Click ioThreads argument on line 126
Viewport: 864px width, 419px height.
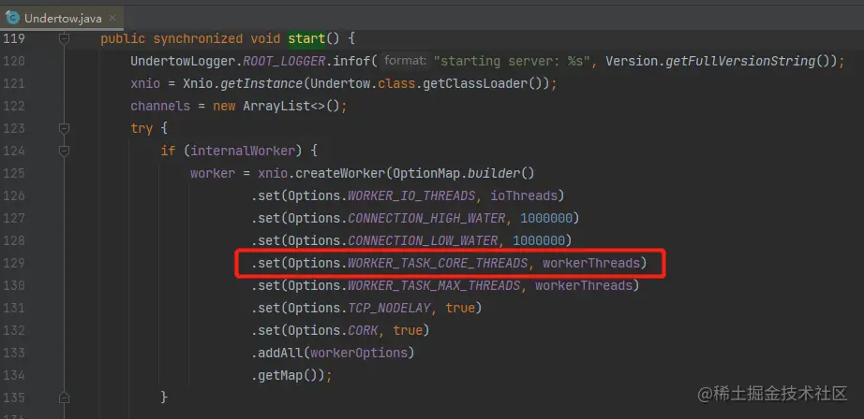524,196
